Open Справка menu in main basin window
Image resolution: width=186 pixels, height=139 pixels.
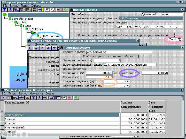tap(36, 6)
